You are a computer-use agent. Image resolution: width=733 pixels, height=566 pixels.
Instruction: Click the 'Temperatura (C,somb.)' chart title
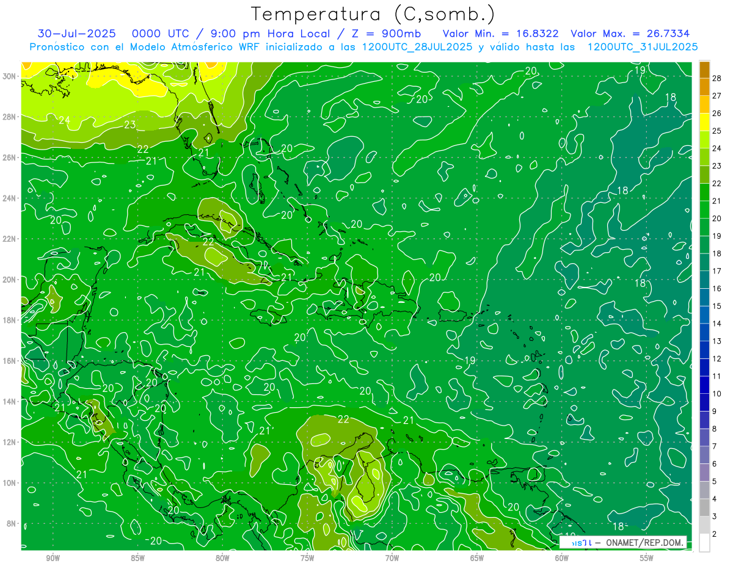(x=373, y=14)
